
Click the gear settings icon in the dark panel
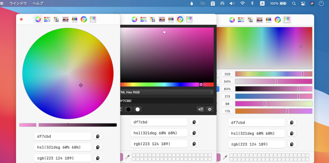(x=209, y=109)
